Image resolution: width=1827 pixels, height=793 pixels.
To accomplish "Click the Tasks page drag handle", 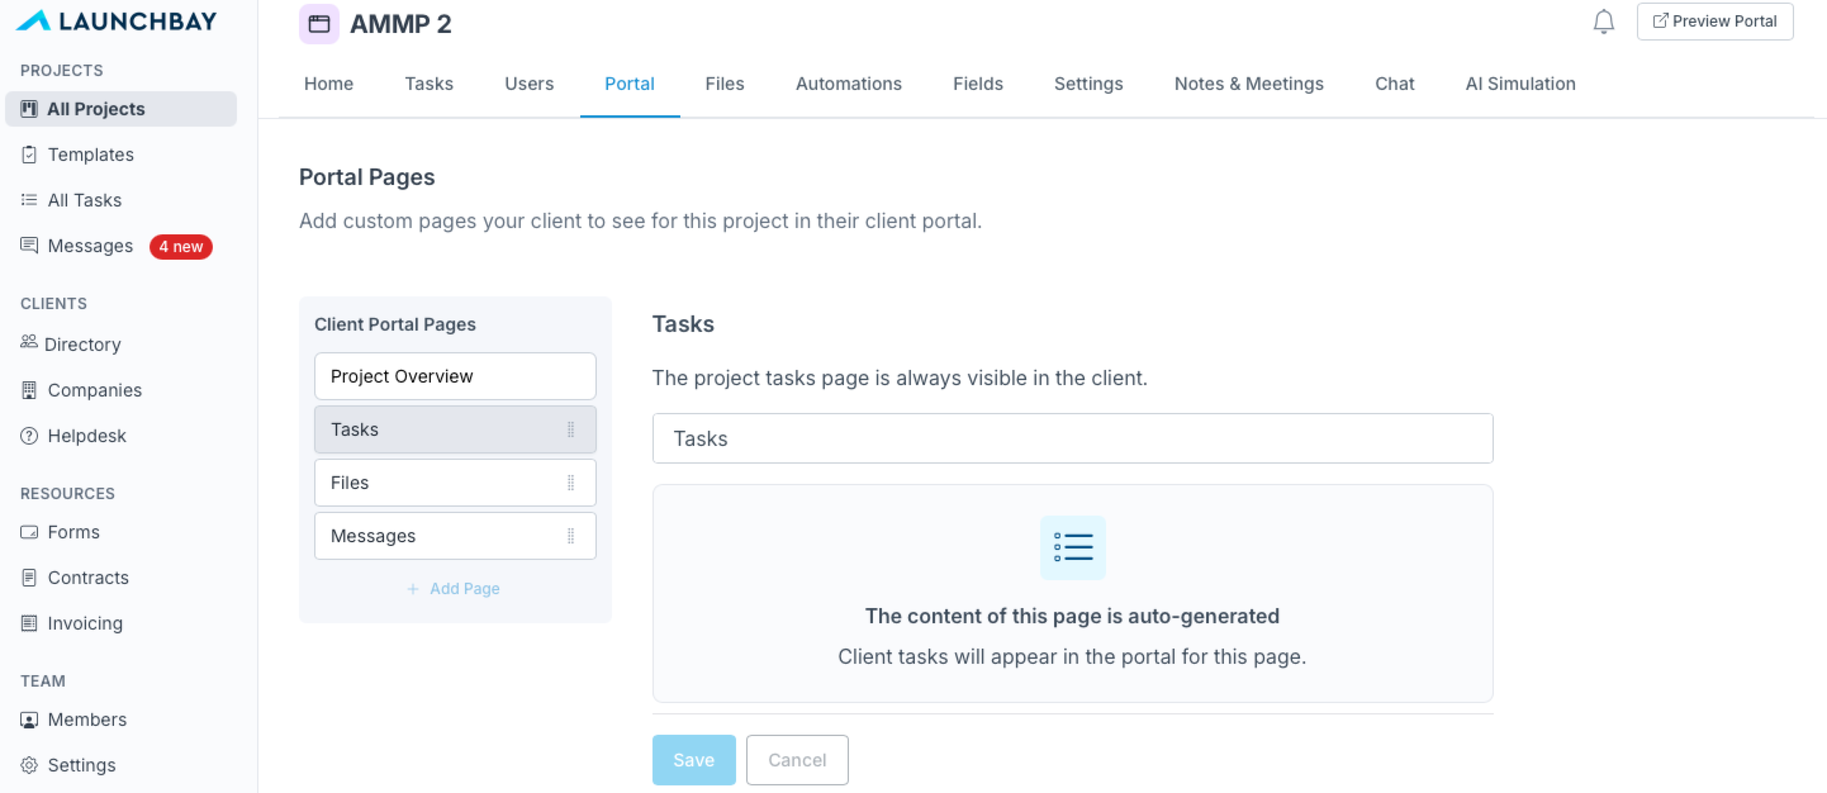I will (570, 429).
